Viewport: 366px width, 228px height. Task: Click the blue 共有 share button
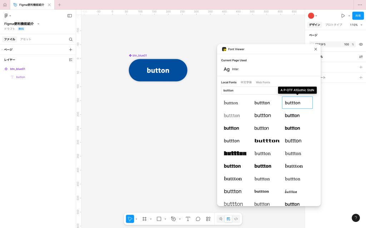(x=358, y=16)
